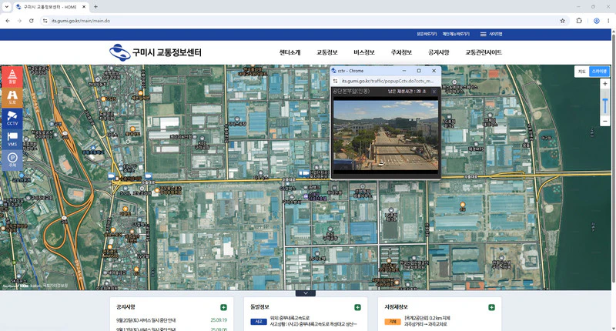Click the 지체 congestion badge
The width and height of the screenshot is (616, 331).
(393, 322)
